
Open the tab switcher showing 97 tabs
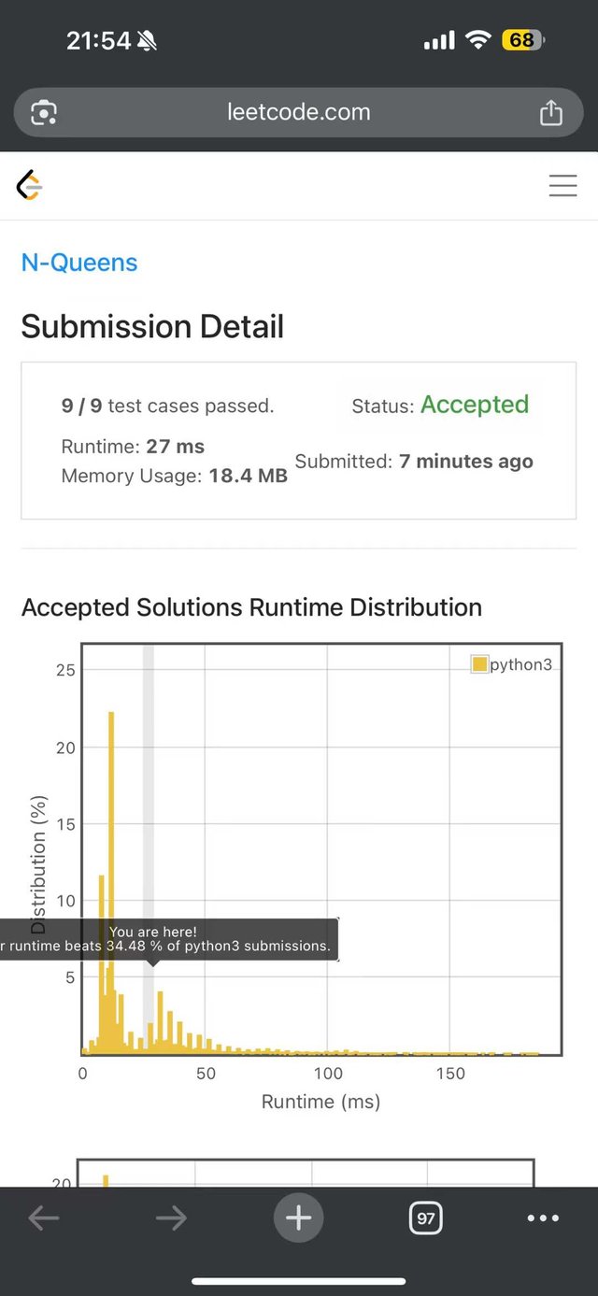tap(426, 1218)
